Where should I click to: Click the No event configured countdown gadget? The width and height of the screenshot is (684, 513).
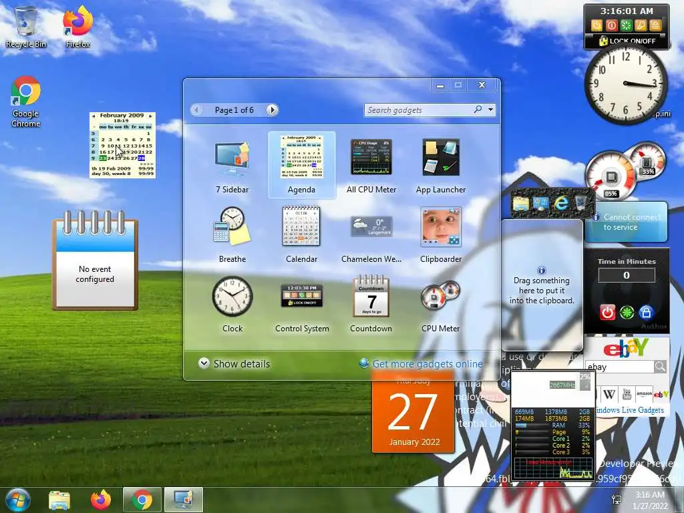click(95, 261)
